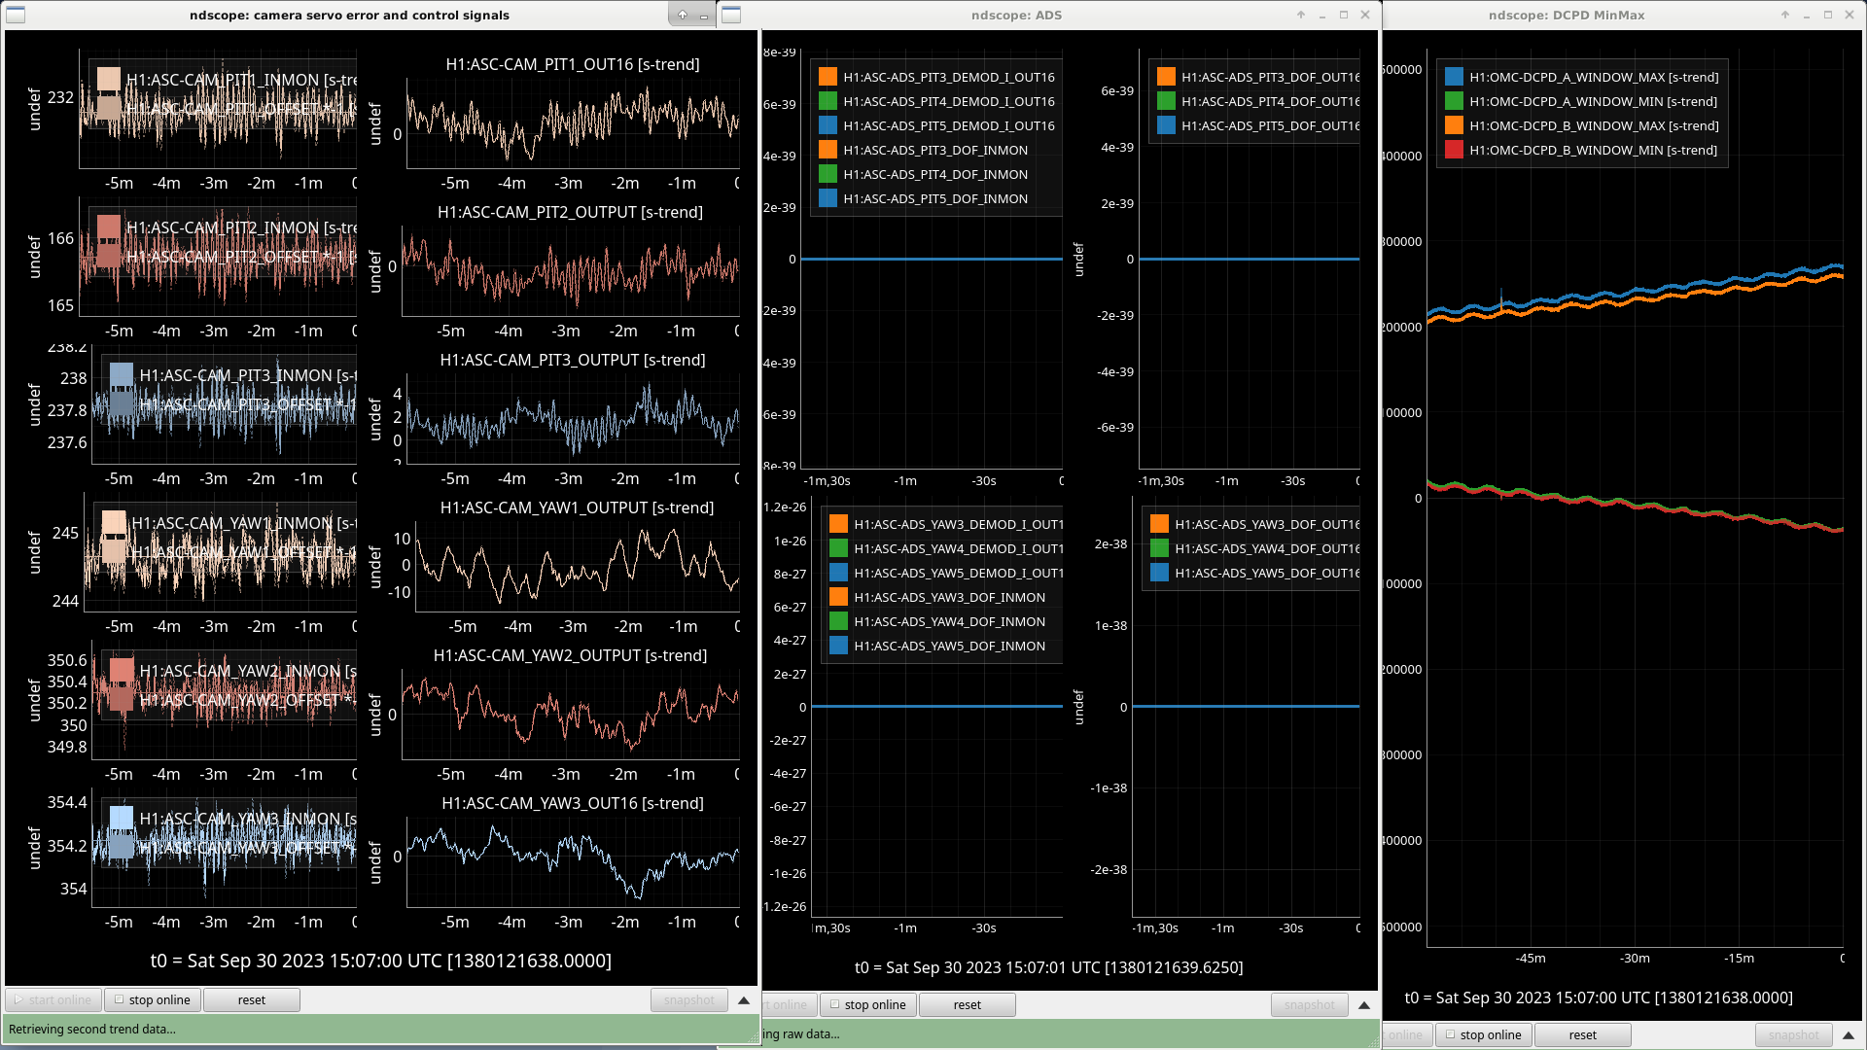Click the H1:ASC-CAM_YAW3_OUT16 plot title
This screenshot has width=1867, height=1050.
(x=573, y=803)
